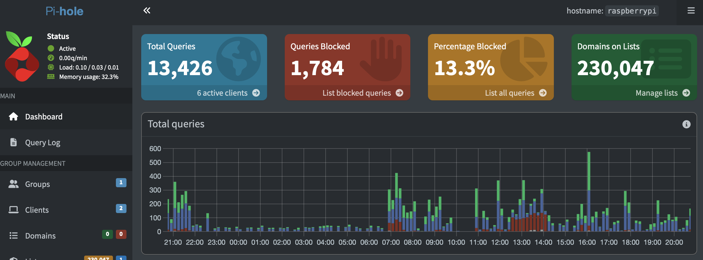Screen dimensions: 703x260
Task: Click the Groups count badge showing 1
Action: [x=121, y=183]
